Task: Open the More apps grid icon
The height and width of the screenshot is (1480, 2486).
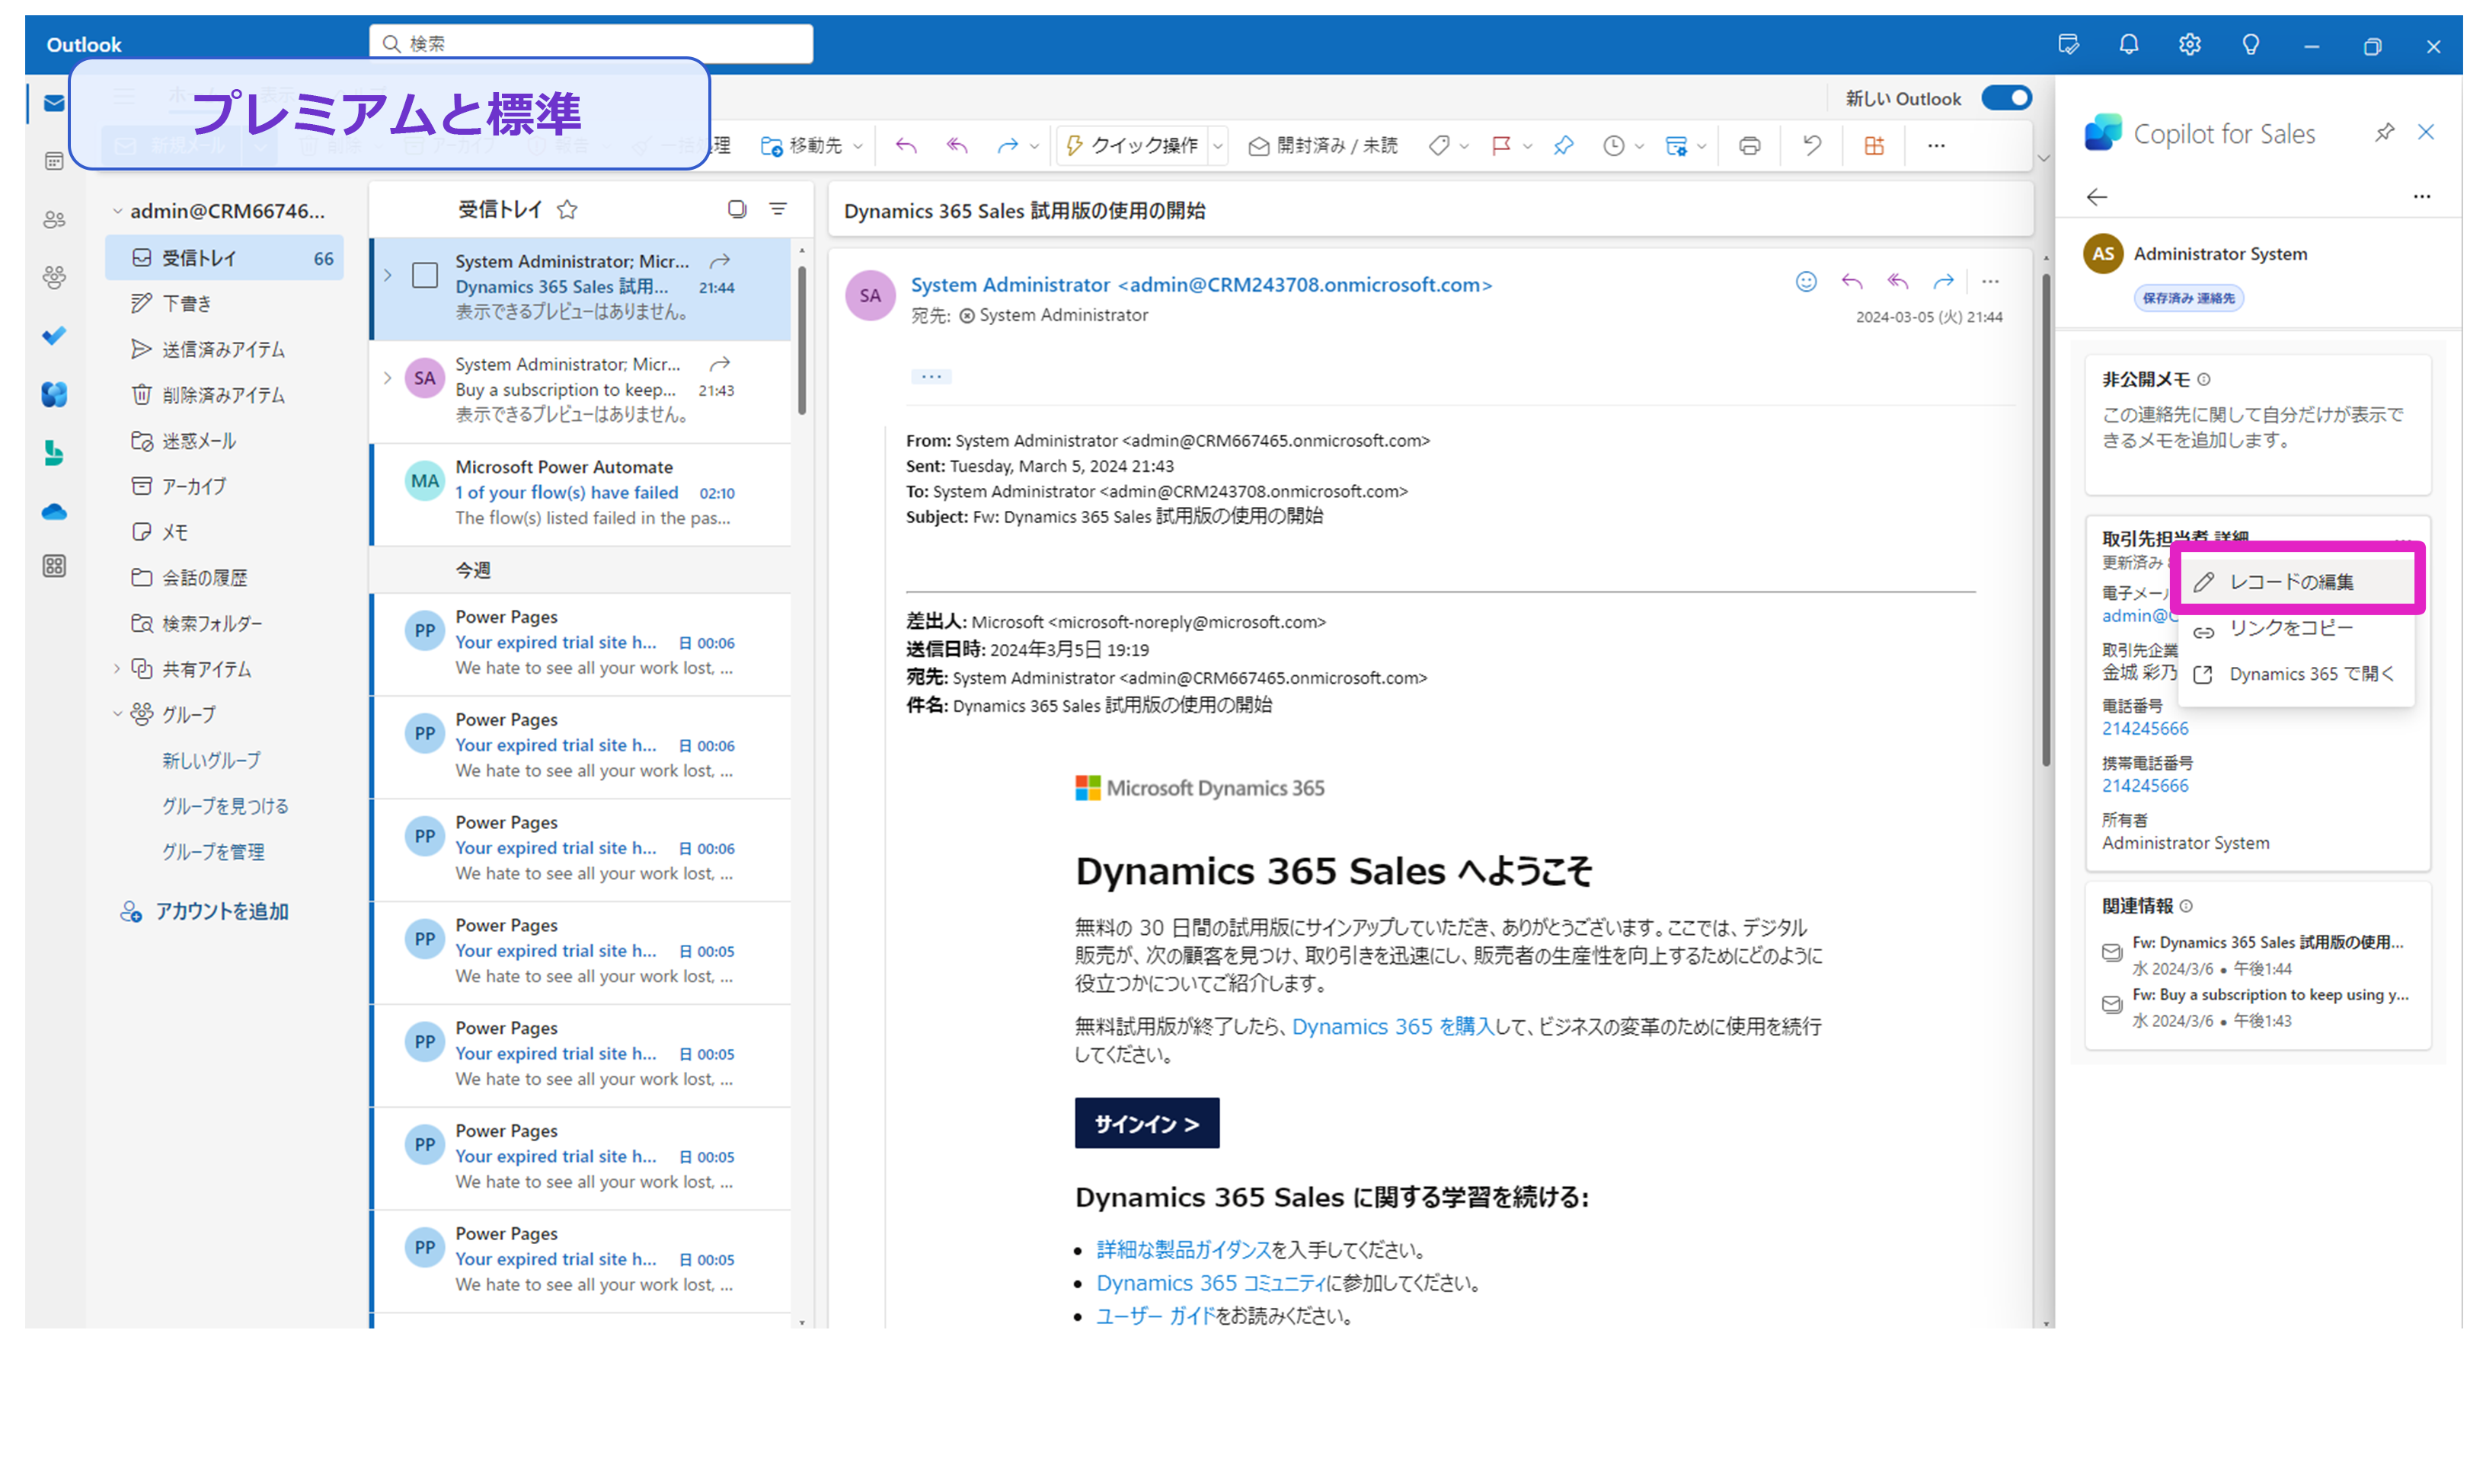Action: (54, 566)
